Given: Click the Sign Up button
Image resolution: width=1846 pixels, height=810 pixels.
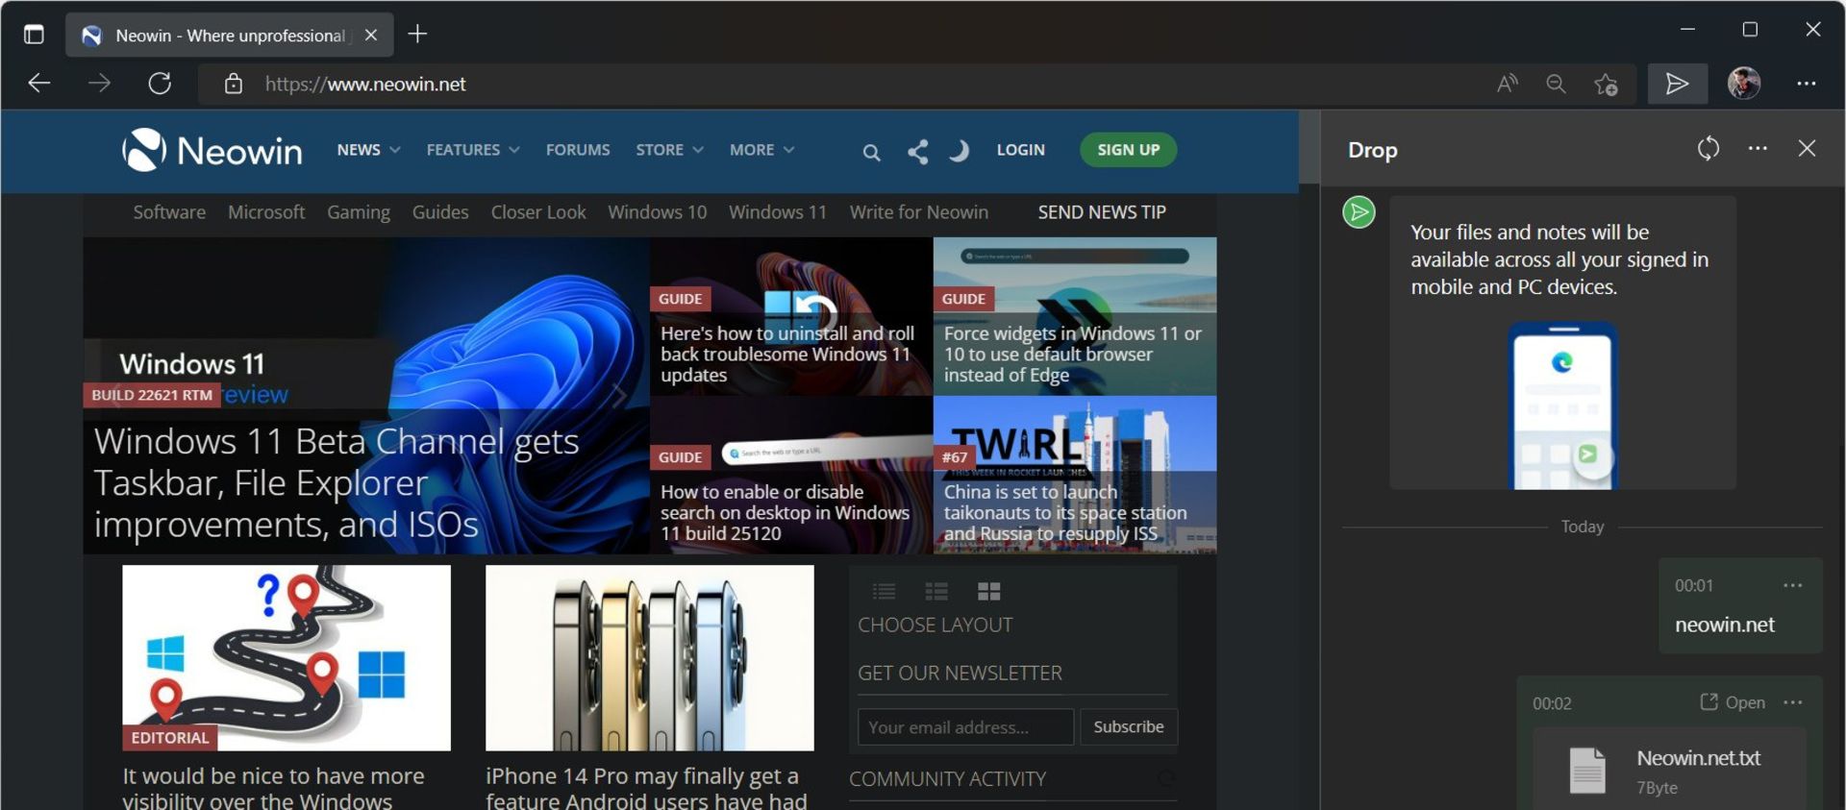Looking at the screenshot, I should 1128,150.
